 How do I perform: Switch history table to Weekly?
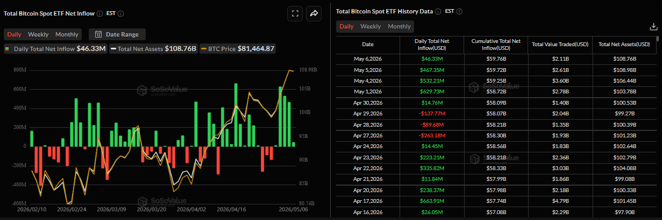[x=371, y=26]
